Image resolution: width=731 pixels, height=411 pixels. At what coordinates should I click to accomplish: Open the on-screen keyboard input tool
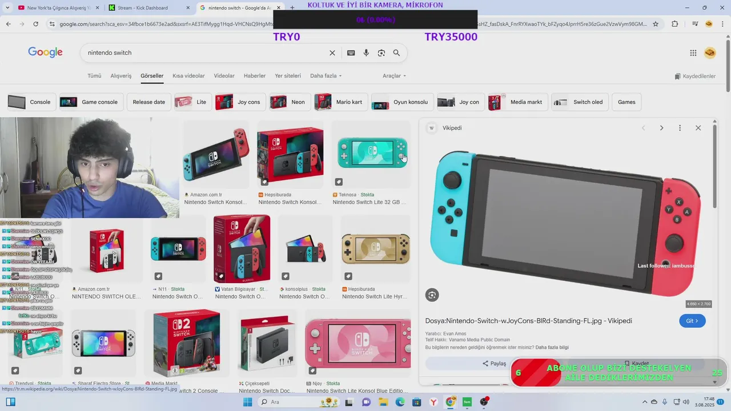351,53
